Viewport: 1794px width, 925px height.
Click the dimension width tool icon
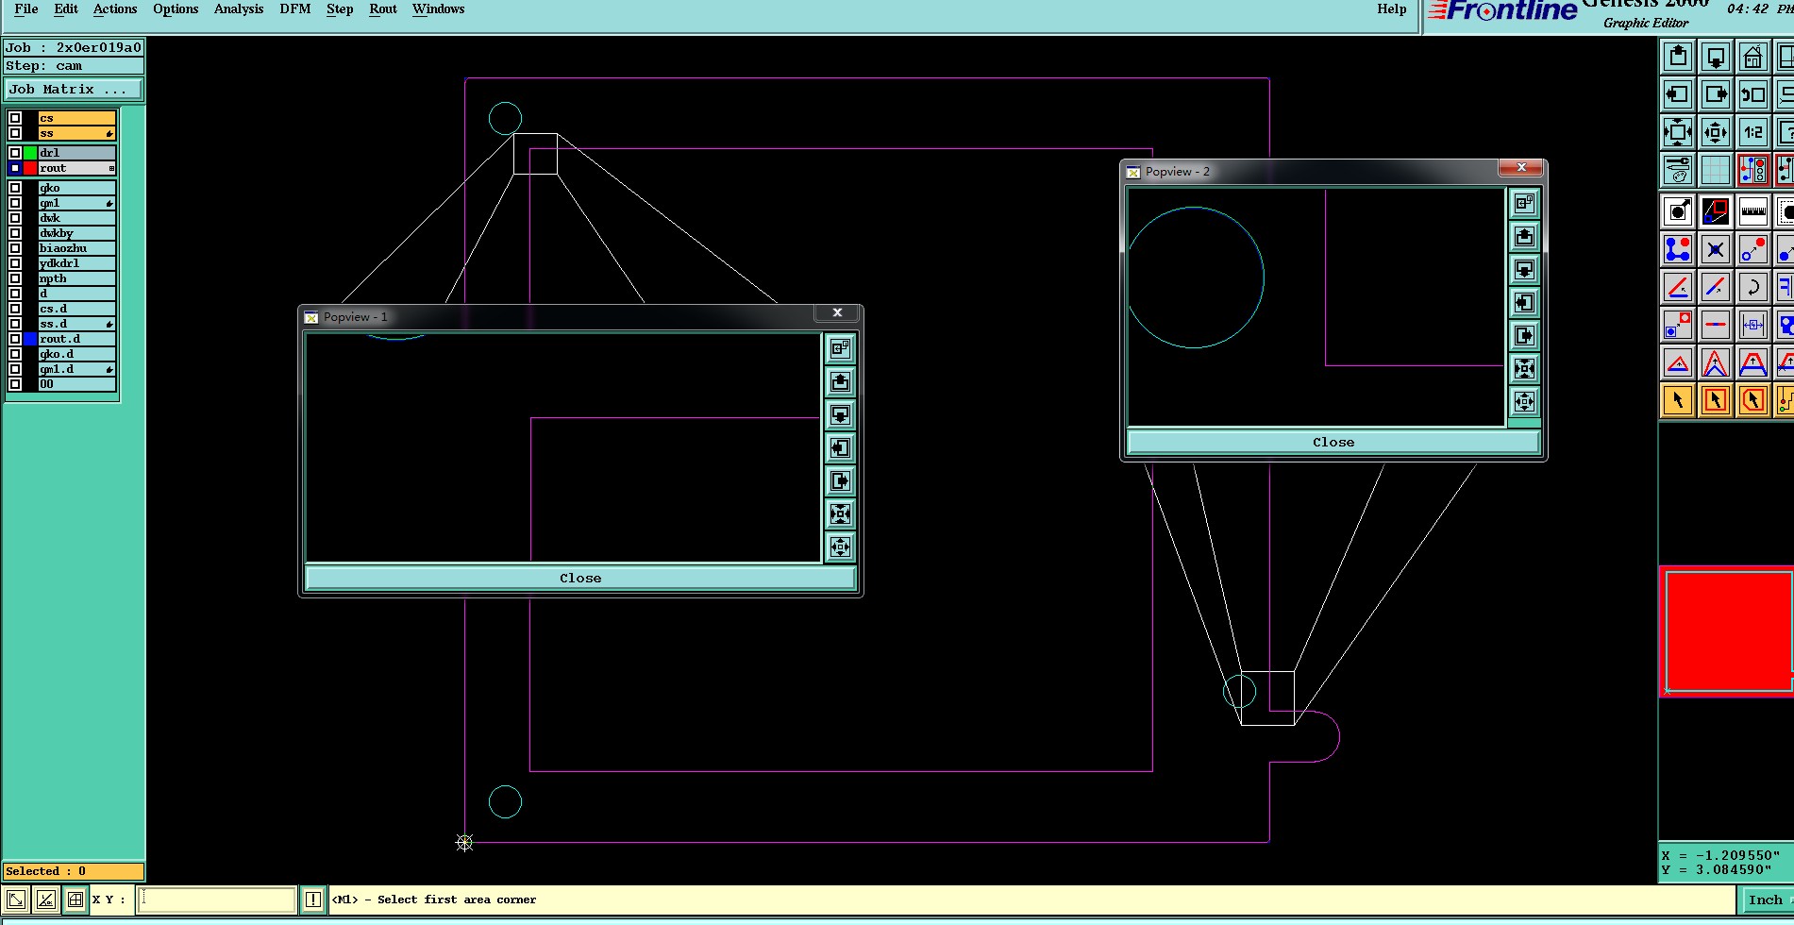tap(1753, 325)
